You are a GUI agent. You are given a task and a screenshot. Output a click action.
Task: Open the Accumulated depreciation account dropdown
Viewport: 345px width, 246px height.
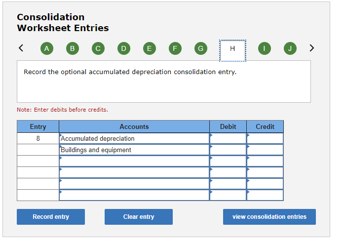[x=134, y=138]
